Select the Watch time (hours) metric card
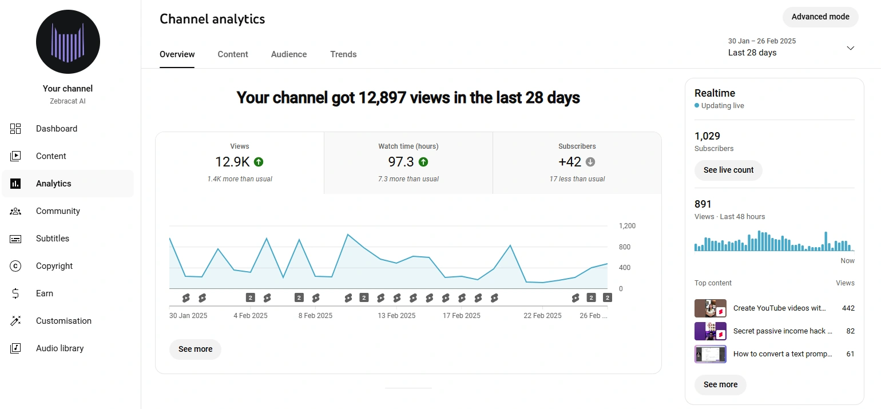Viewport: 881px width, 409px height. coord(408,163)
